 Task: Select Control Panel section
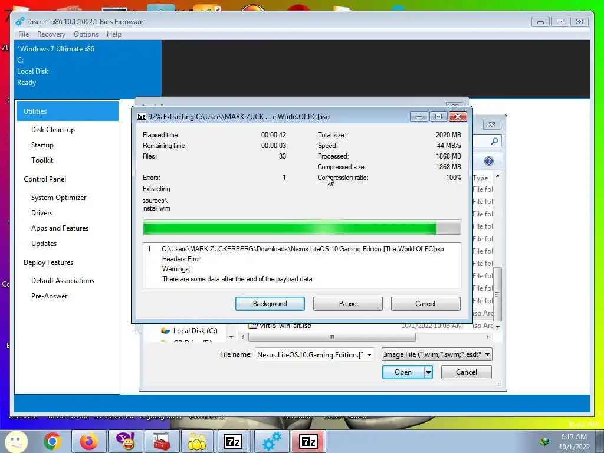pyautogui.click(x=45, y=179)
